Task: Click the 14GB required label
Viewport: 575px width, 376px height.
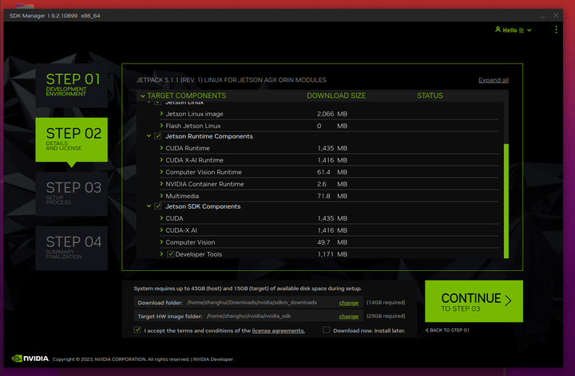Action: click(x=386, y=303)
